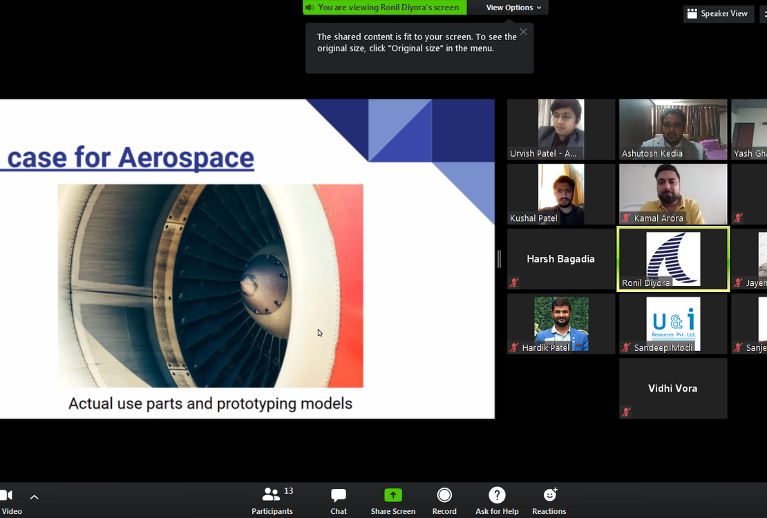Click the muted mic icon on Harsh Bagadia

[x=514, y=282]
